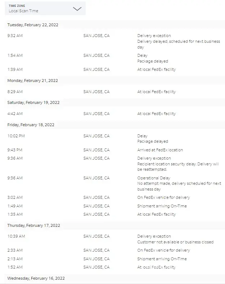Select the 4:42 AM scan time entry

[15, 114]
